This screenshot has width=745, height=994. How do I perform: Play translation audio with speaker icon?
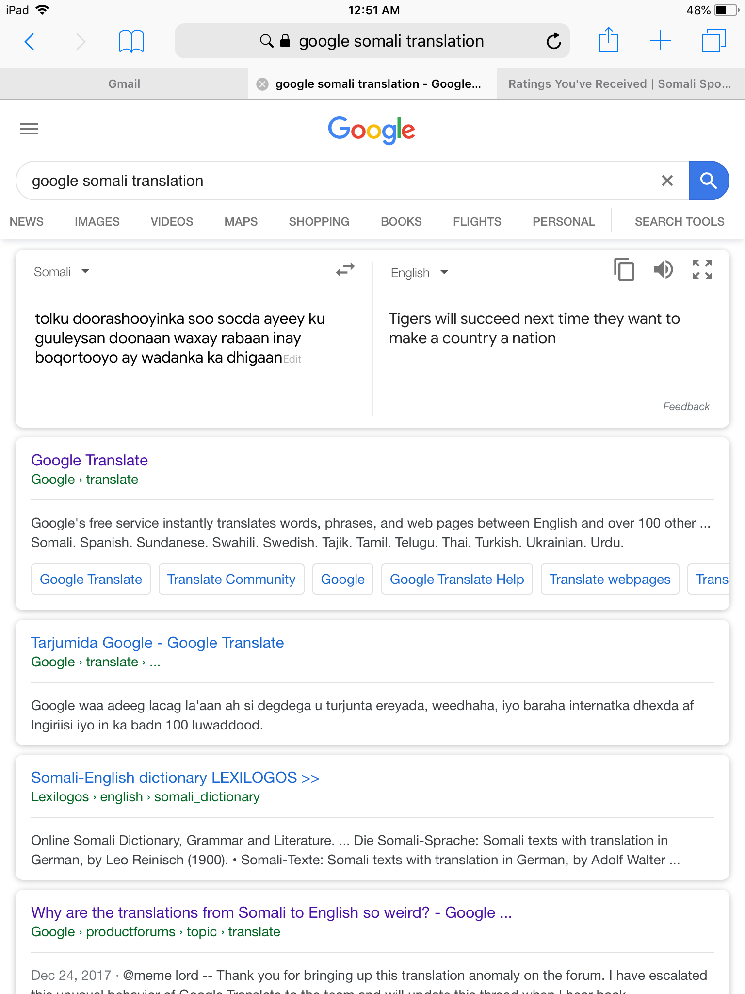[663, 269]
